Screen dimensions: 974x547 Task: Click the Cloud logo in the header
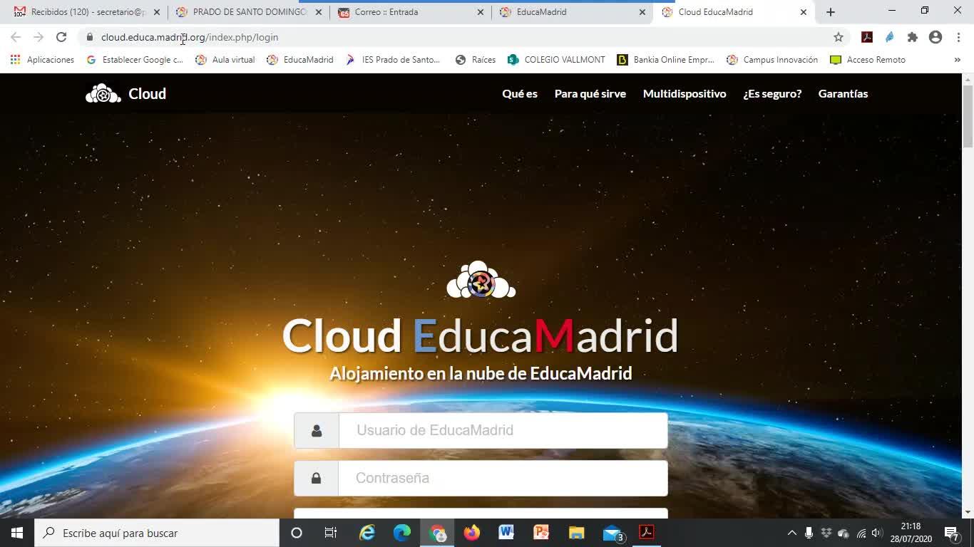click(x=125, y=93)
